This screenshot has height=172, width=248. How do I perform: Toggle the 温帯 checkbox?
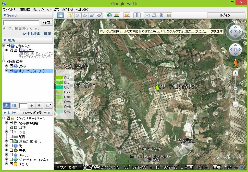tap(11, 66)
